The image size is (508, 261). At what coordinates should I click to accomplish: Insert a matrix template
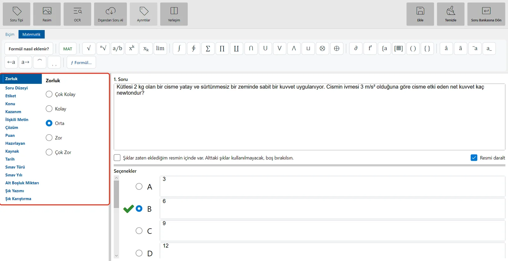point(399,48)
